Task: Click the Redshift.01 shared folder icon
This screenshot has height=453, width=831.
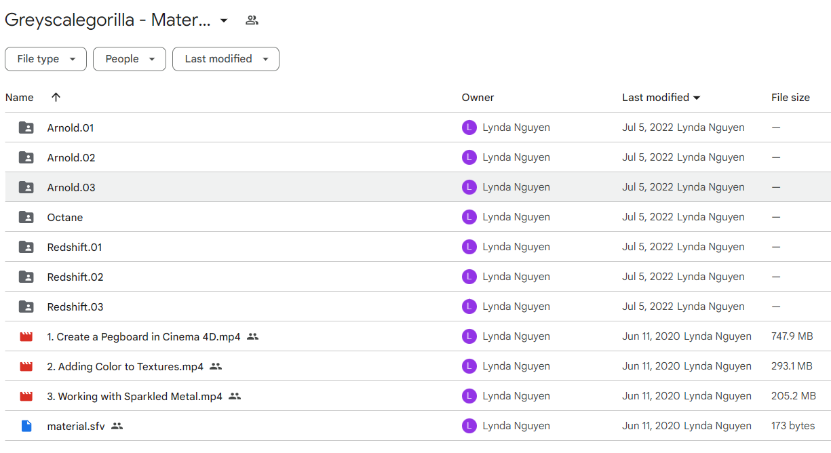Action: 26,247
